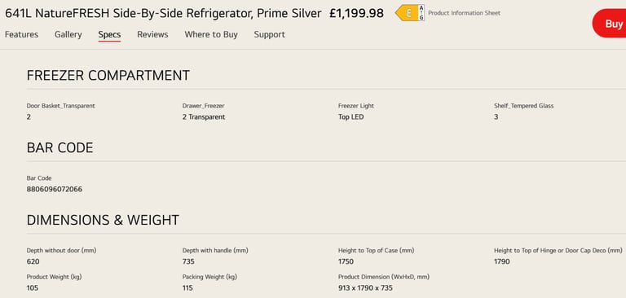Click the Product Dimension value 913 x 1790 x 735
The height and width of the screenshot is (298, 626).
coord(365,287)
